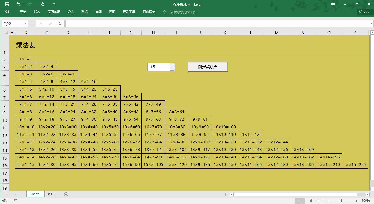Open the 公式 ribbon tab
The height and width of the screenshot is (204, 374).
(71, 12)
